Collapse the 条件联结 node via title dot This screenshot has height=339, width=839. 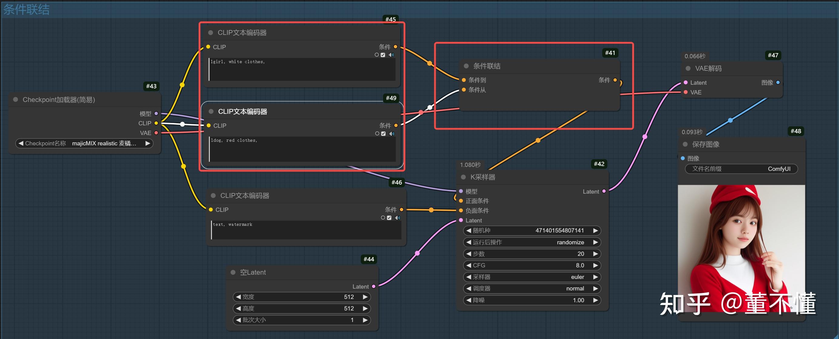click(x=466, y=66)
